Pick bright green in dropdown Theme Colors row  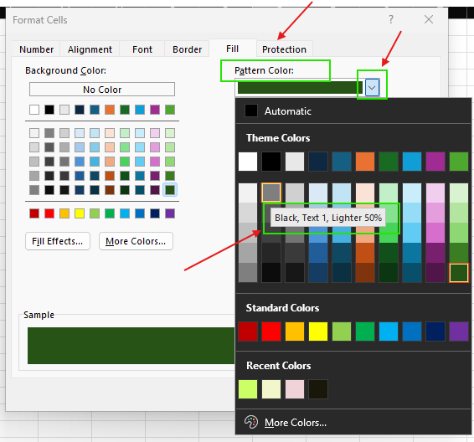coord(459,162)
